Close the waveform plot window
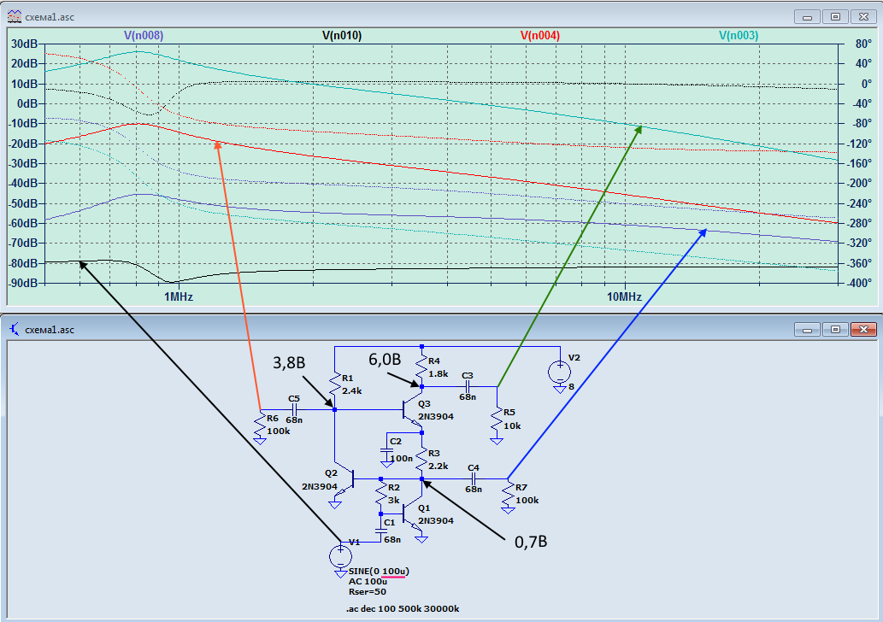 pyautogui.click(x=863, y=17)
